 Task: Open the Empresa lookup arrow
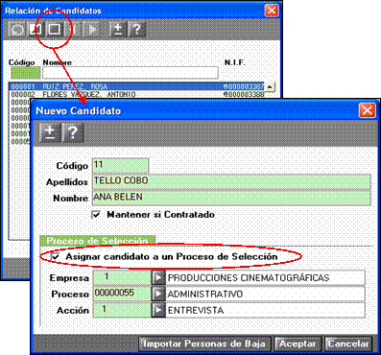point(158,277)
